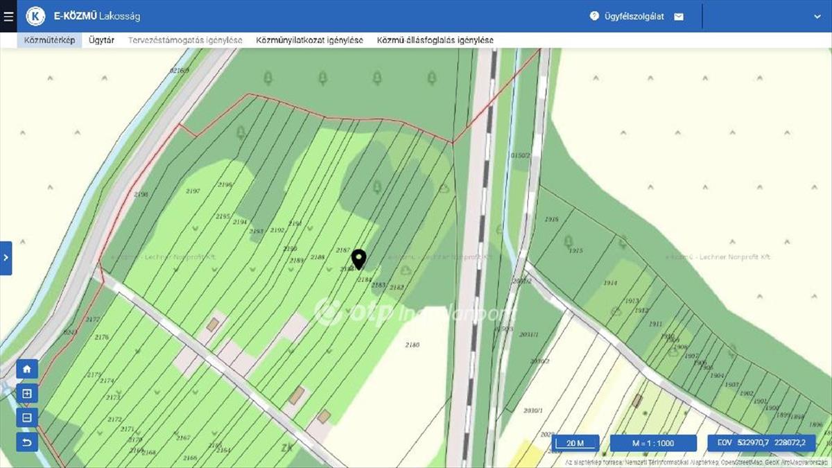Expand the user dropdown chevron in header
Image resolution: width=832 pixels, height=468 pixels.
817,17
